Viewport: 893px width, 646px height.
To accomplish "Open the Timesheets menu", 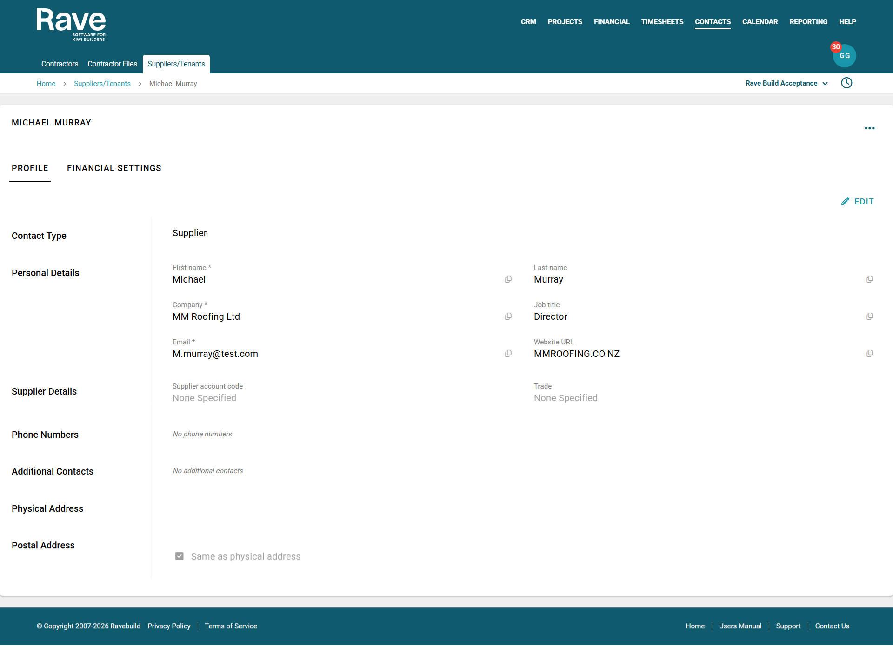I will [662, 22].
